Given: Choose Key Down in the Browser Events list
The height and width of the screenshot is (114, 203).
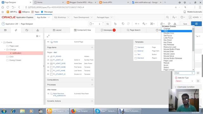Looking at the screenshot, I should pyautogui.click(x=168, y=40).
